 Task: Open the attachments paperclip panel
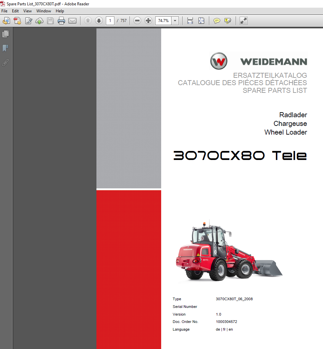pyautogui.click(x=5, y=62)
